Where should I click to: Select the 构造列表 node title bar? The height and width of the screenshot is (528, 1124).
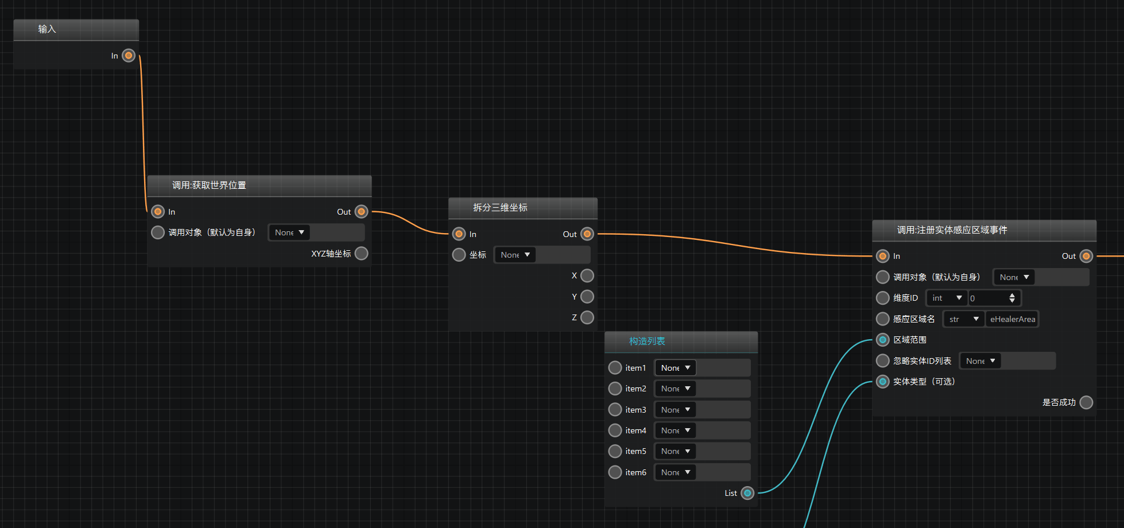click(681, 341)
